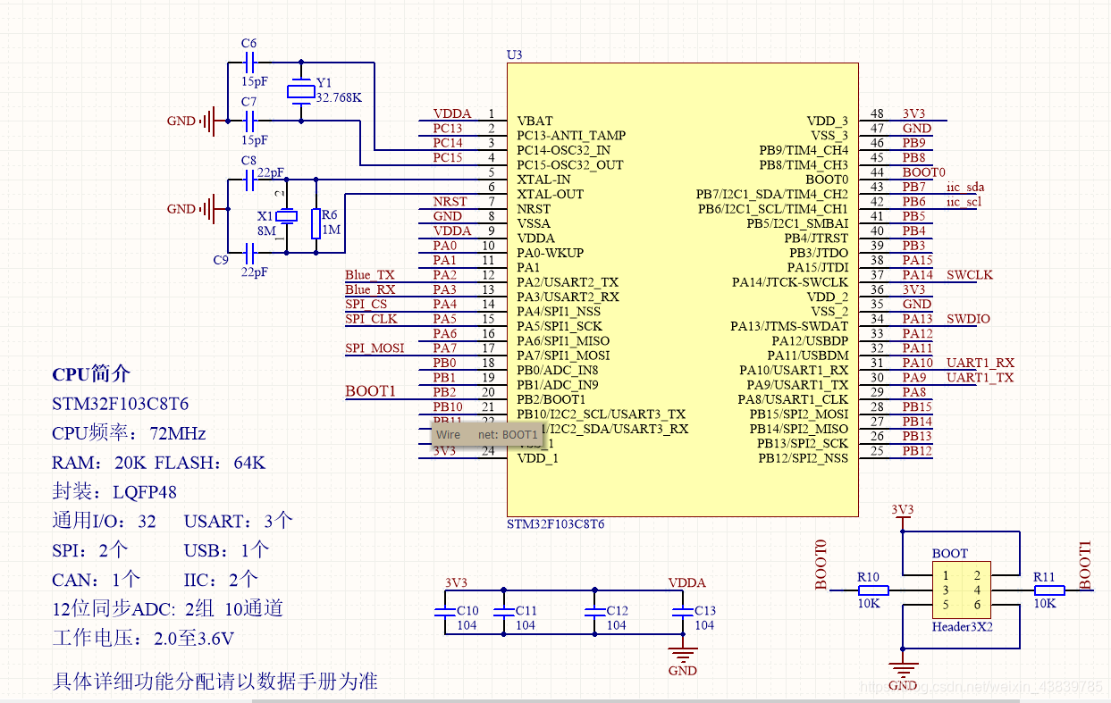This screenshot has width=1111, height=703.
Task: Click the SPI_MOSI net label
Action: point(375,348)
